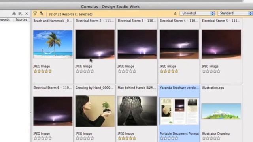Click the hierarchy tree icon beside filter
The height and width of the screenshot is (142, 253).
click(42, 14)
